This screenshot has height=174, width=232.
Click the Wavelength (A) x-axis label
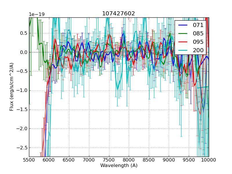click(119, 166)
